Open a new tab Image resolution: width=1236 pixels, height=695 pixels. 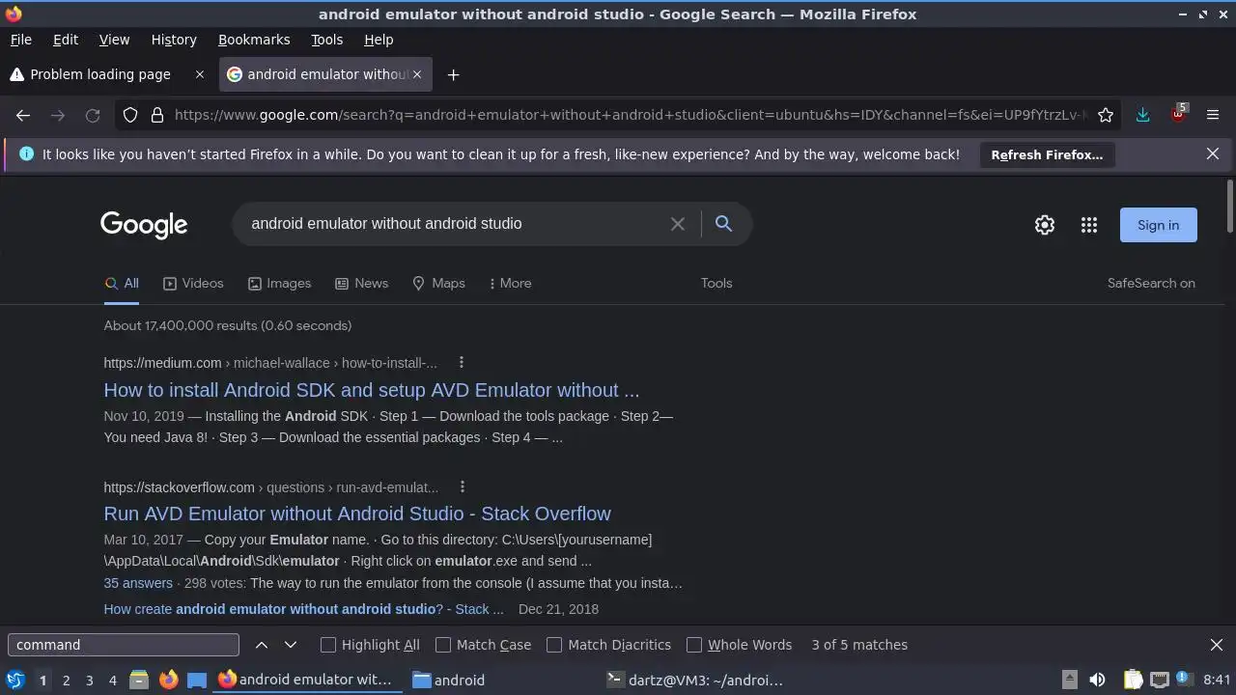(x=453, y=74)
